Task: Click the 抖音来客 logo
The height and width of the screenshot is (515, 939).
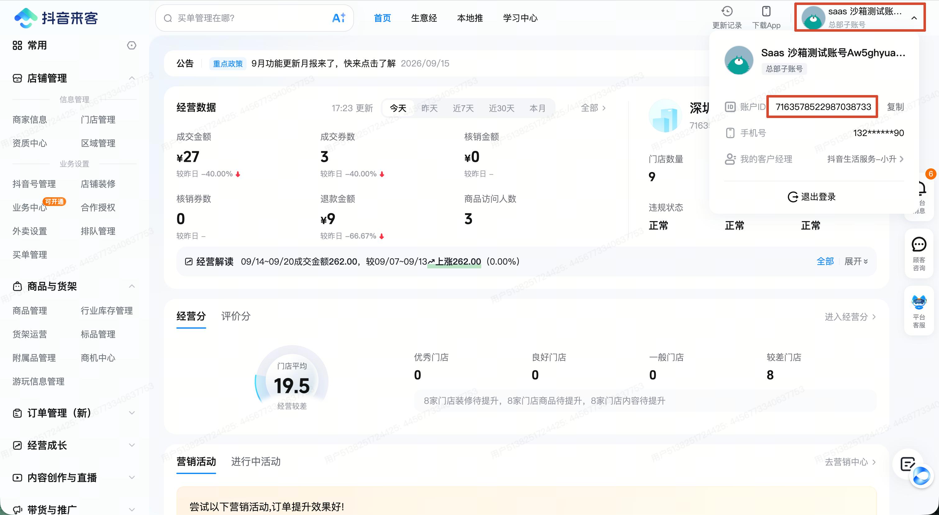Action: (x=56, y=18)
